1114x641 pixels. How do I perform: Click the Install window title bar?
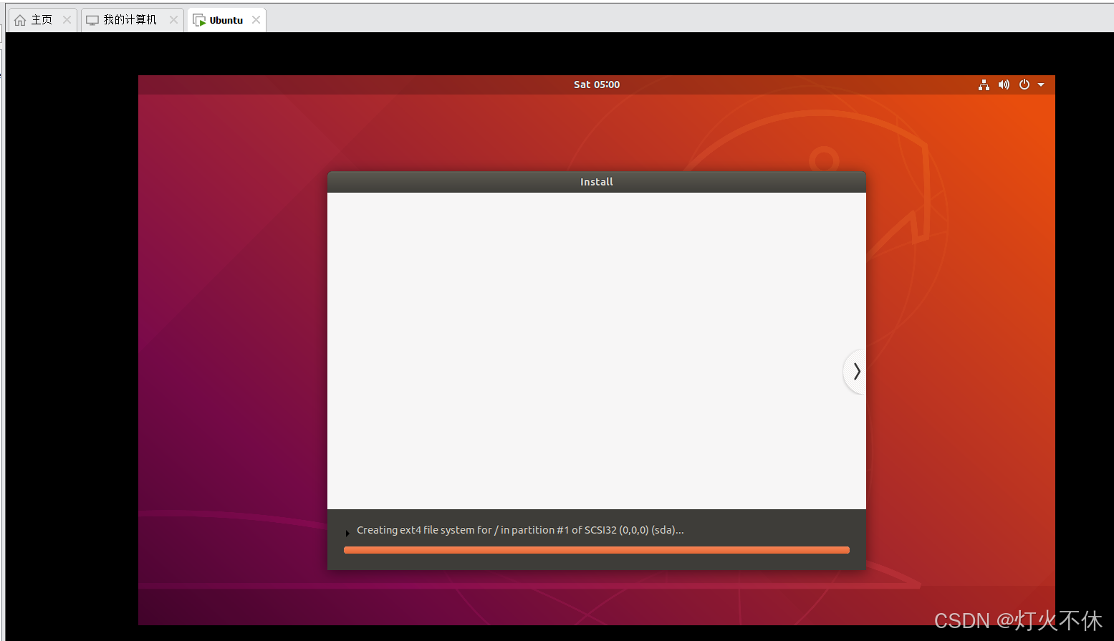[x=597, y=182]
